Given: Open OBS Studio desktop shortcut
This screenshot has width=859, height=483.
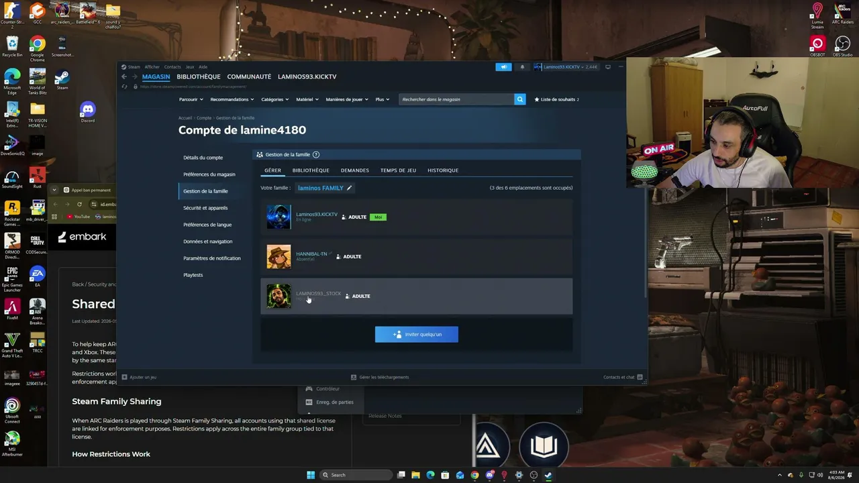Looking at the screenshot, I should pos(842,47).
